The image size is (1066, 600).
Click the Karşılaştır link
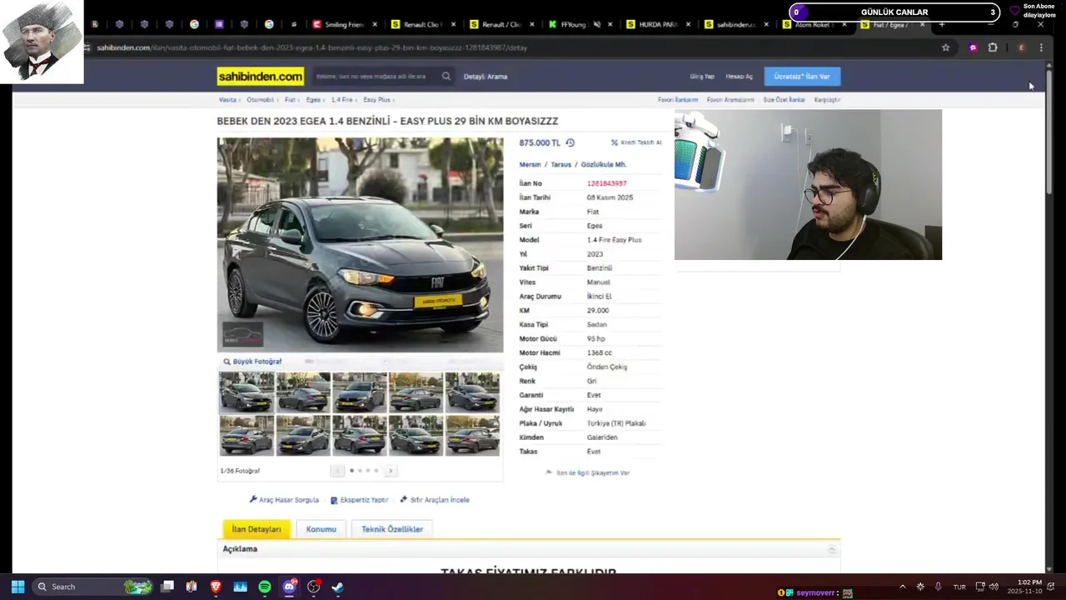(x=827, y=99)
